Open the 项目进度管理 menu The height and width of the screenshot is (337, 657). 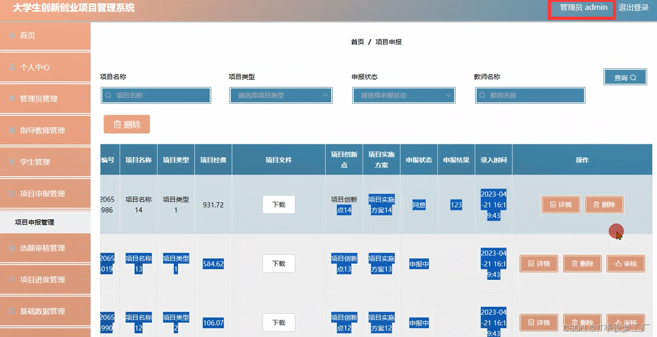39,279
